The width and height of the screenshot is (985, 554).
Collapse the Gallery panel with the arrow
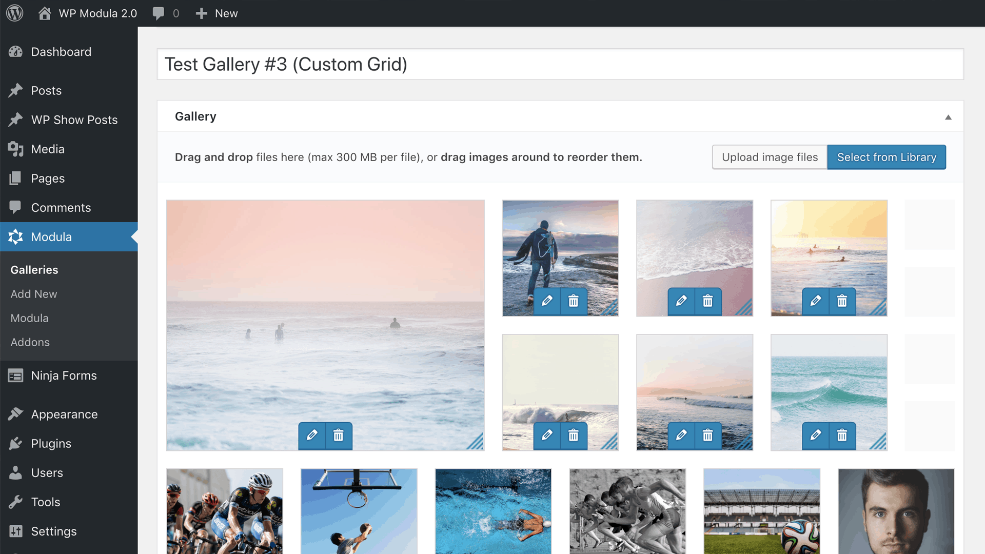coord(948,117)
